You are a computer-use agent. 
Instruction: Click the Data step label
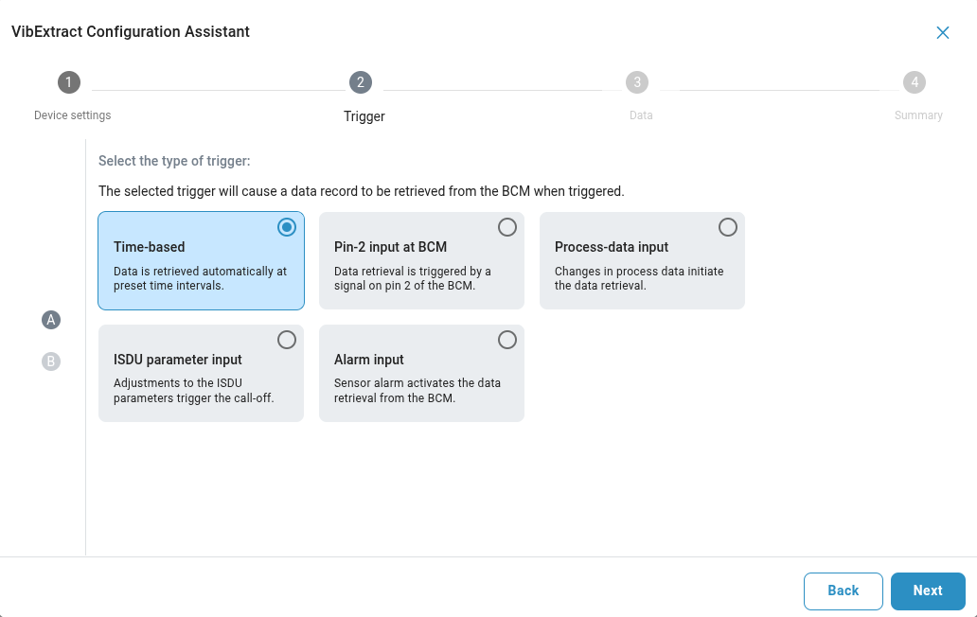[641, 115]
